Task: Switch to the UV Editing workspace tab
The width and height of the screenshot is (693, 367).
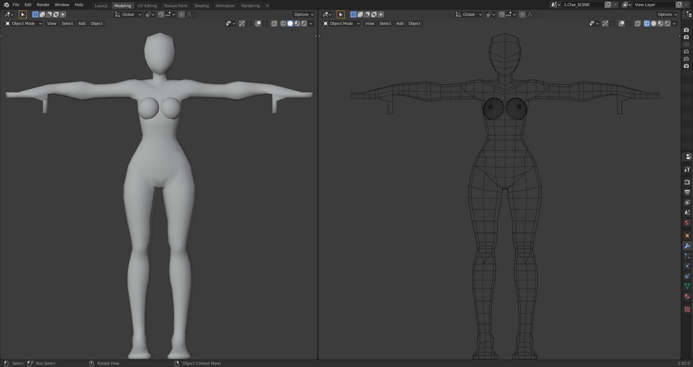Action: coord(147,6)
